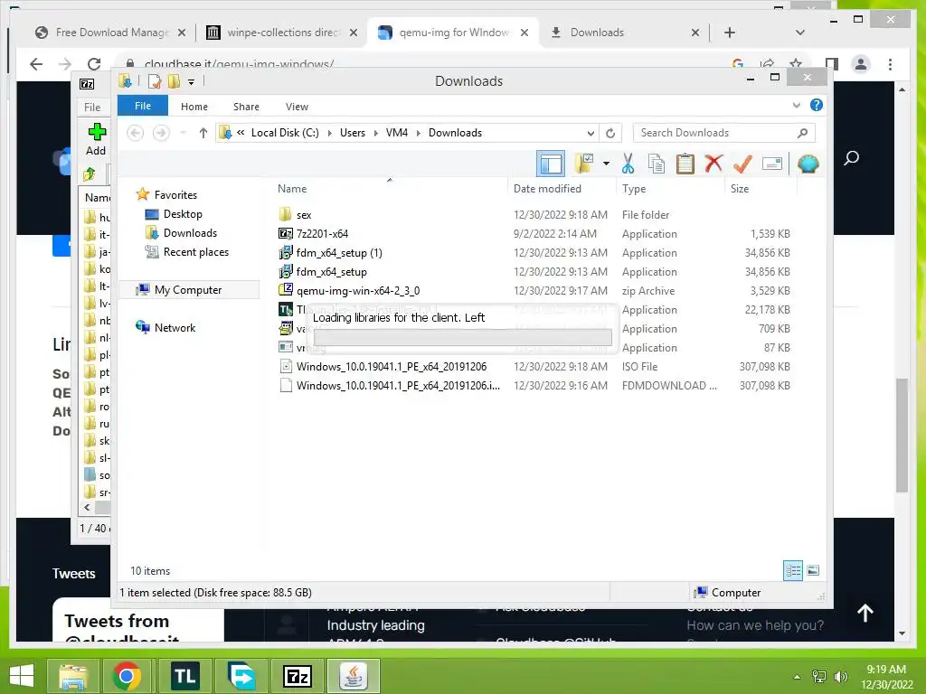The height and width of the screenshot is (694, 926).
Task: Switch to the Home ribbon tab
Action: point(194,107)
